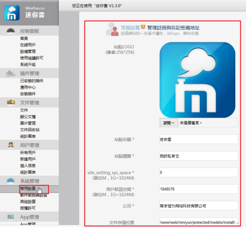The image size is (246, 227).
Task: Open 所有用戶 in the sidebar
Action: (28, 153)
